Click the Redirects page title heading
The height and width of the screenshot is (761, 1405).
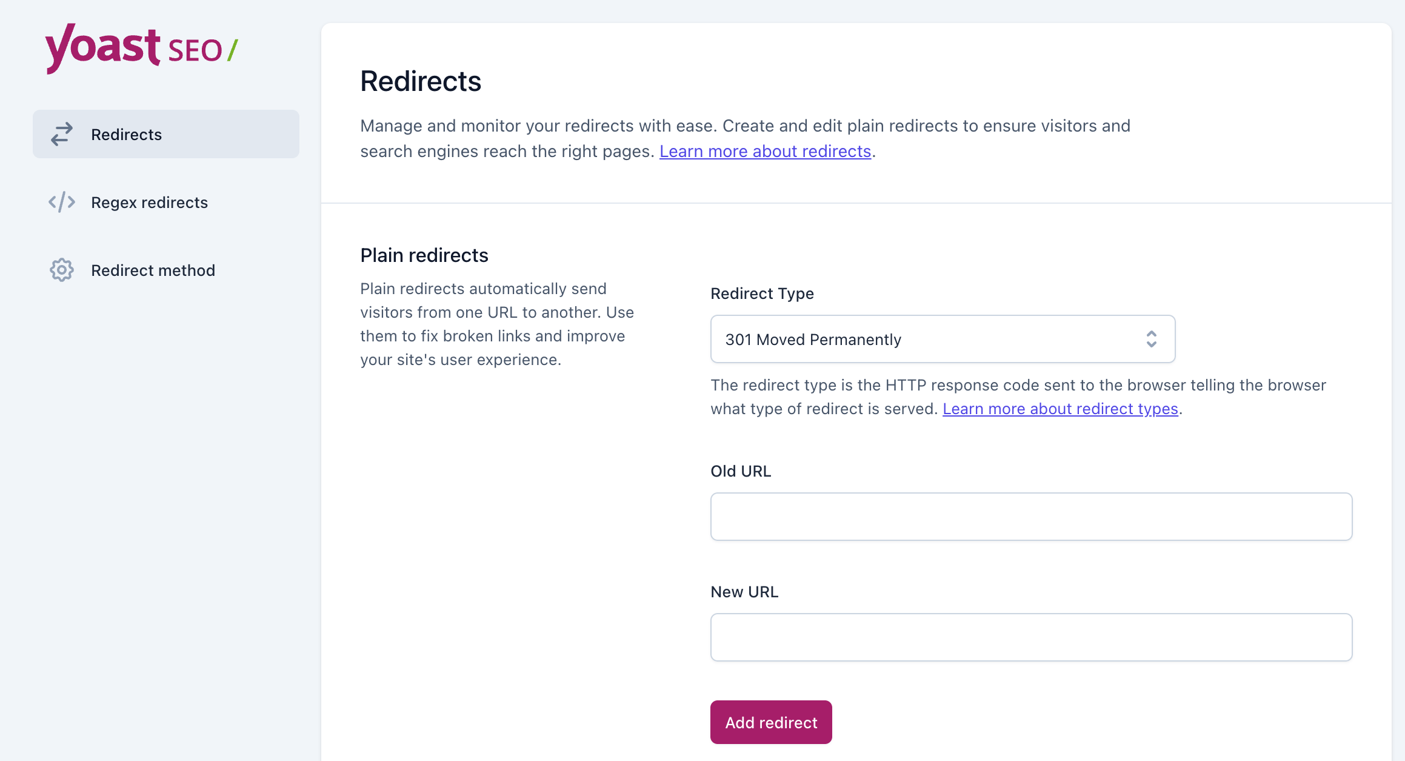(421, 81)
